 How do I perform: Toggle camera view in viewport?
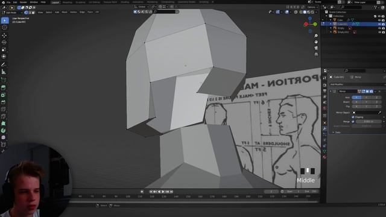[x=316, y=48]
